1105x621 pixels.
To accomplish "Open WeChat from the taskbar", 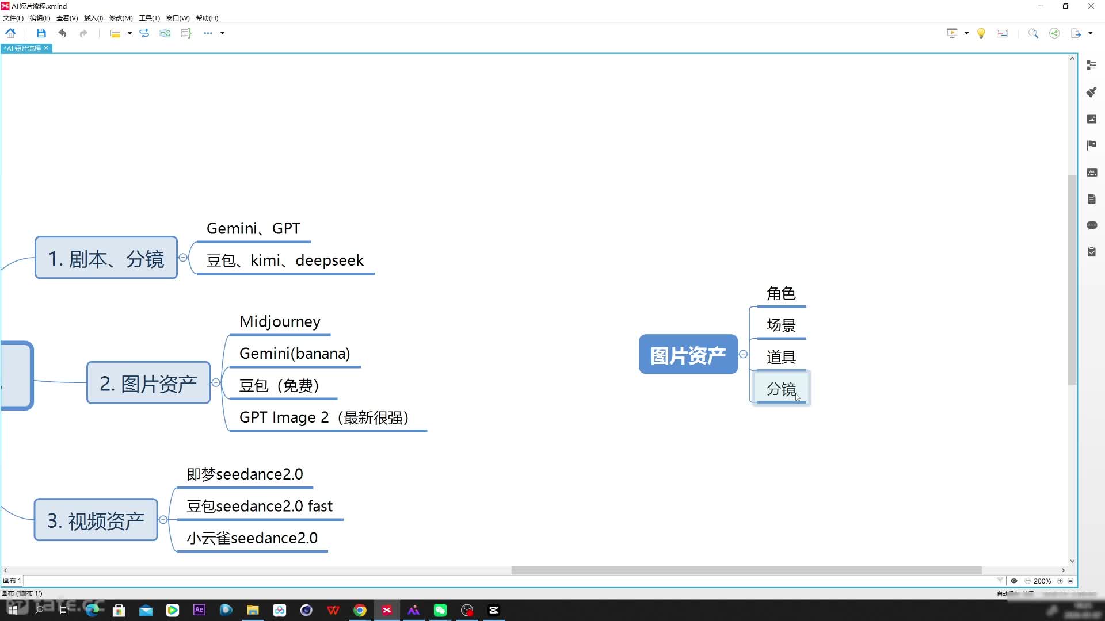I will 440,610.
